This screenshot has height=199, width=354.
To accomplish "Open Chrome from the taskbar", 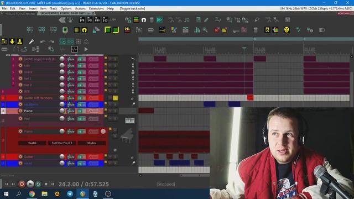I will tap(32, 193).
